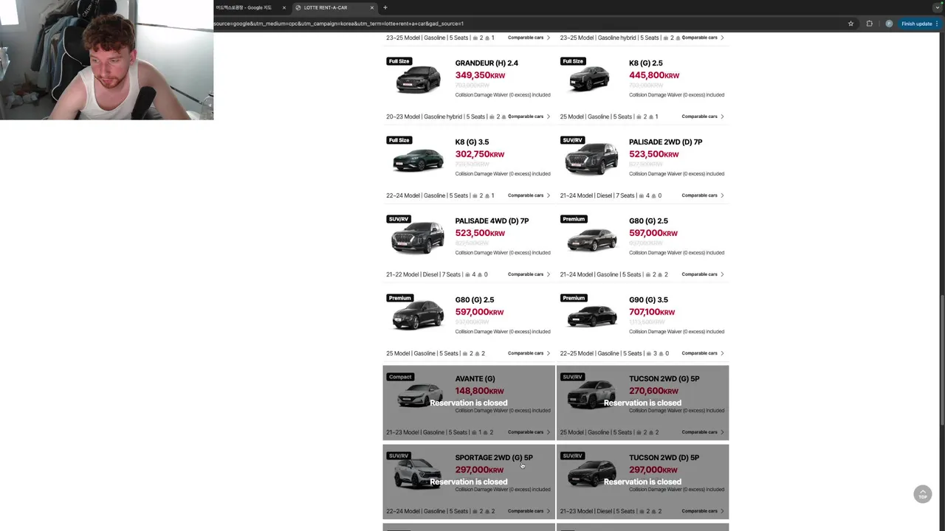Click Premium badge on G90 card
The height and width of the screenshot is (531, 945).
(574, 298)
